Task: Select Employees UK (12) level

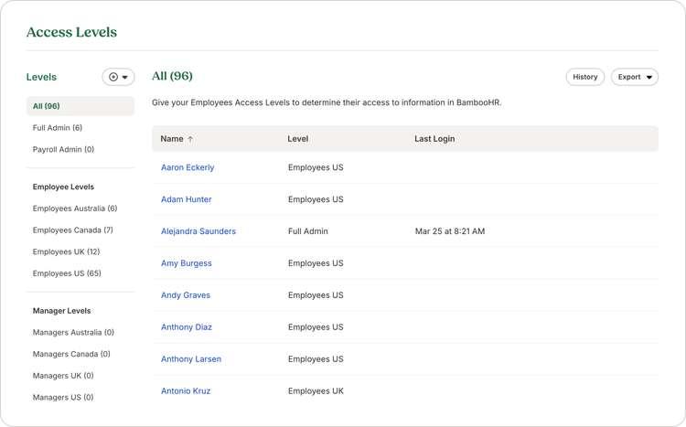Action: pyautogui.click(x=66, y=252)
